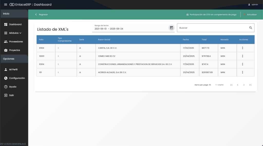Screen dimensions: 263x146
Task: Click the Proveedores people icon
Action: (x=6, y=41)
